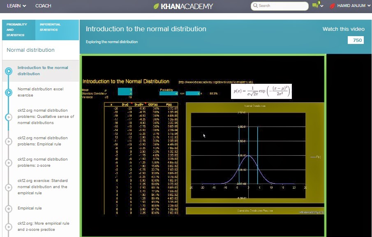Open ck12.org Qualitative sense of normal distributions
Screen dimensions: 372x237
click(46, 117)
